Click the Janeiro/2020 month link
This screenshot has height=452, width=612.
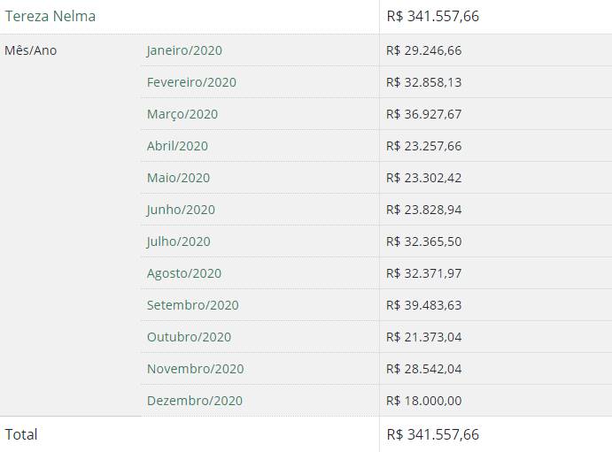[x=184, y=50]
